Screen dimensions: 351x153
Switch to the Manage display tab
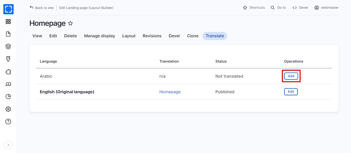[x=99, y=36]
